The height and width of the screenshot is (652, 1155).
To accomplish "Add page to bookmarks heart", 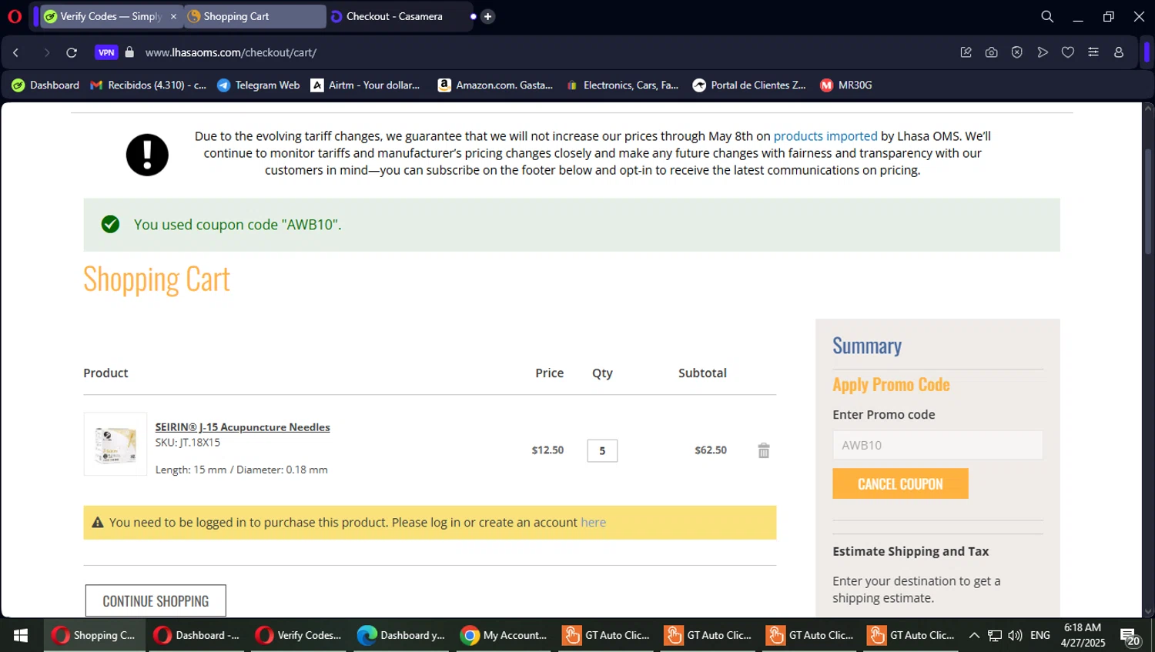I will (1068, 52).
